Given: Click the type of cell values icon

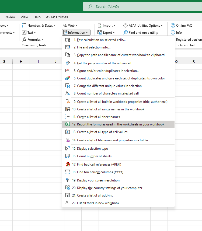Looking at the screenshot, I should (68, 132).
